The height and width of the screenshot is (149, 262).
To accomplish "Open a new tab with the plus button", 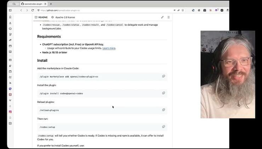I will 51,4.
